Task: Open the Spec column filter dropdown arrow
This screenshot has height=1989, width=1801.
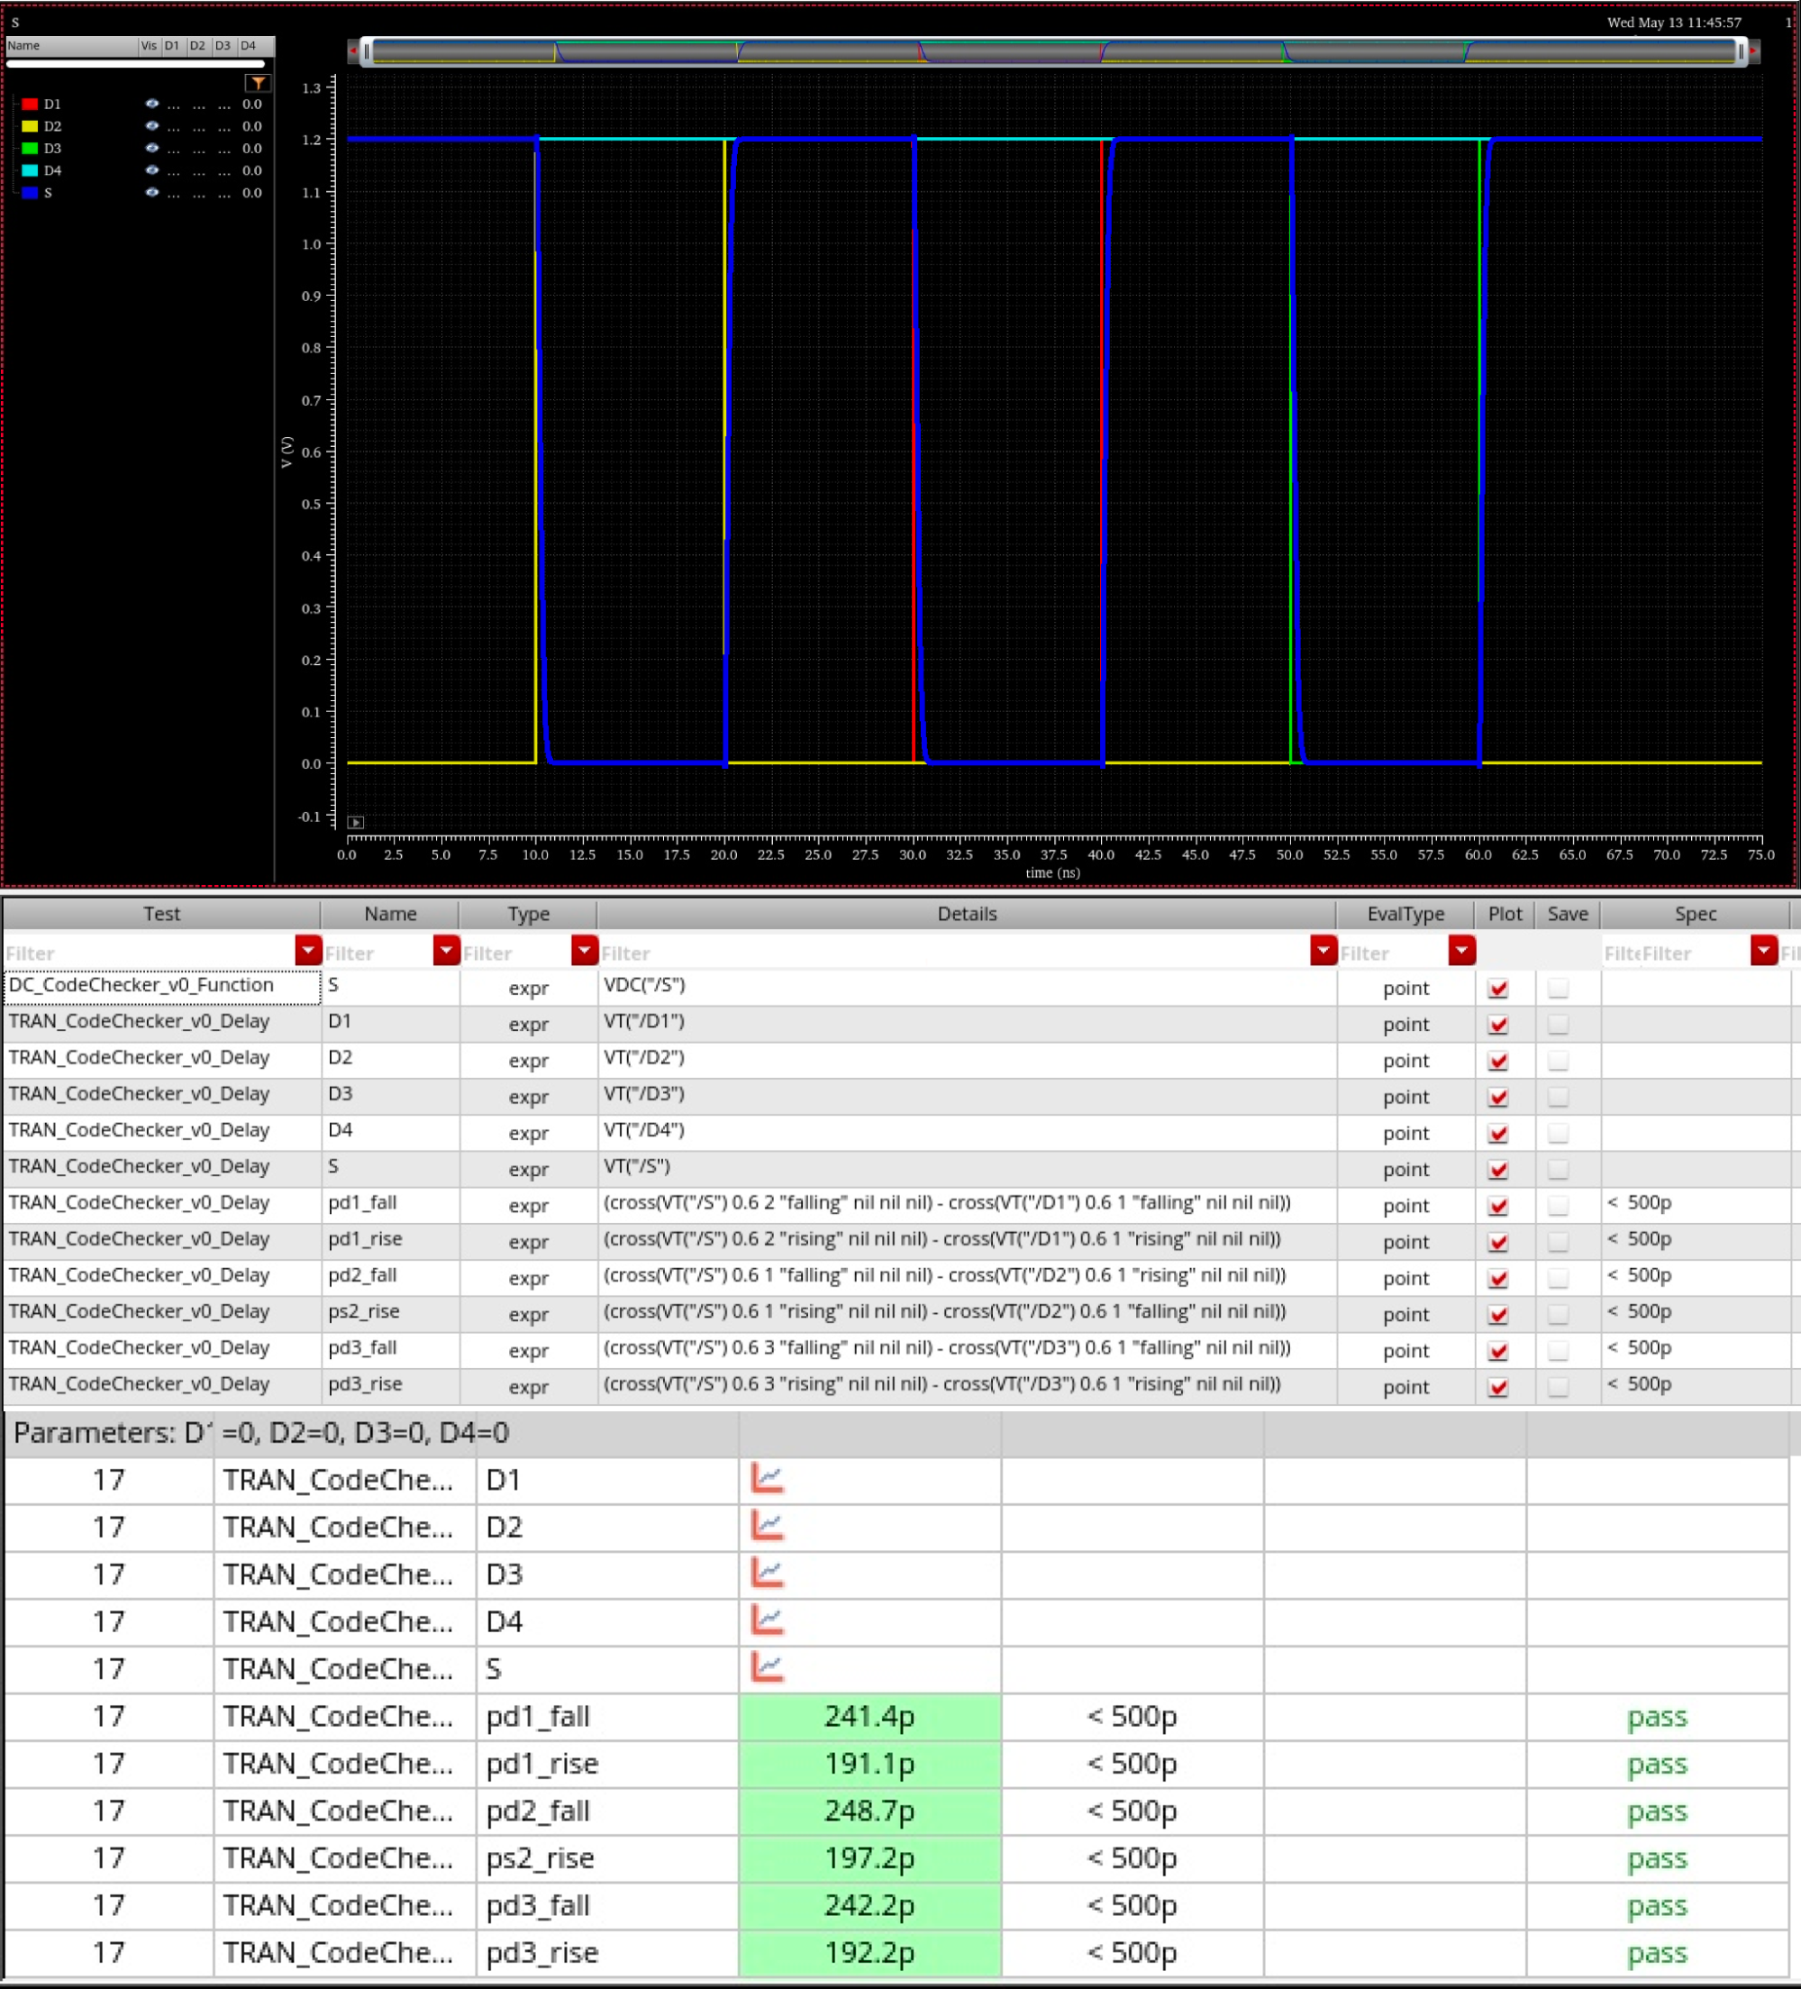Action: [1763, 951]
